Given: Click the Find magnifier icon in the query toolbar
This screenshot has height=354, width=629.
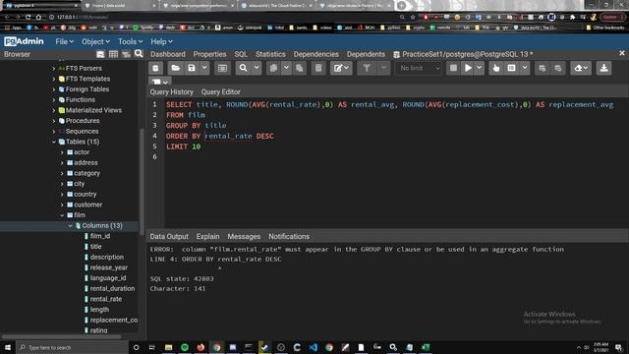Looking at the screenshot, I should (x=243, y=68).
